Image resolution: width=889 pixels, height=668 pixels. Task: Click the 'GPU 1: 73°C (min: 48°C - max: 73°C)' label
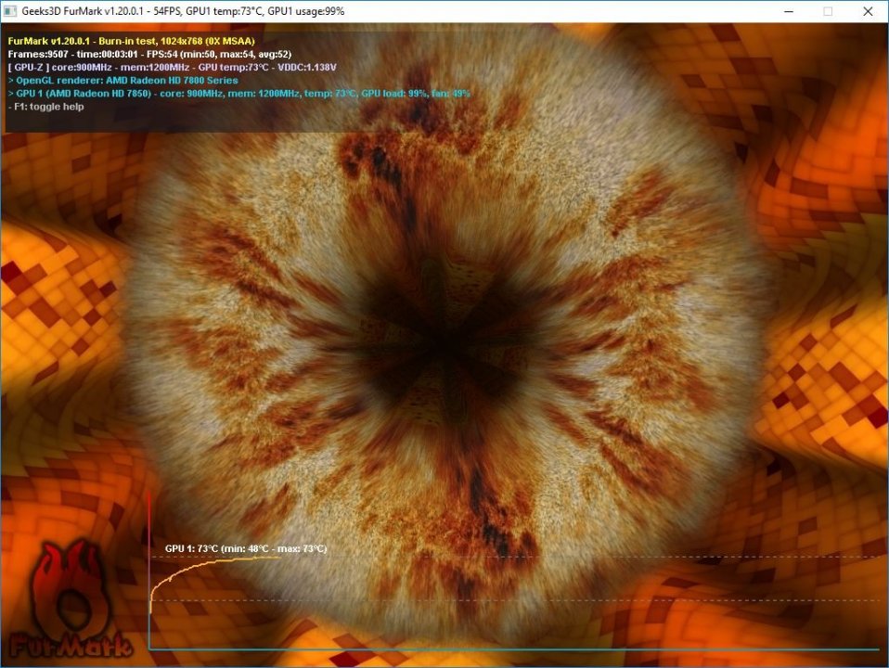coord(246,548)
